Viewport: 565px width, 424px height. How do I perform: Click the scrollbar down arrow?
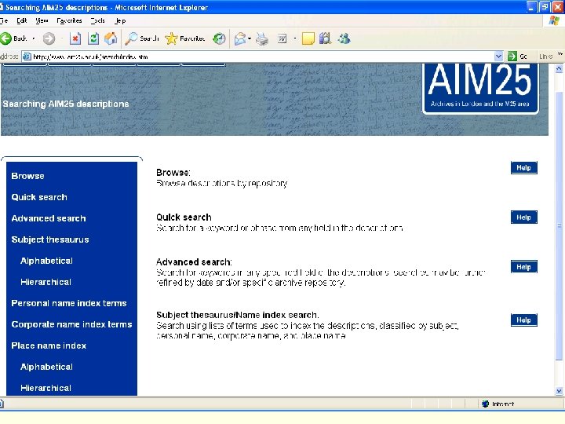tap(559, 390)
